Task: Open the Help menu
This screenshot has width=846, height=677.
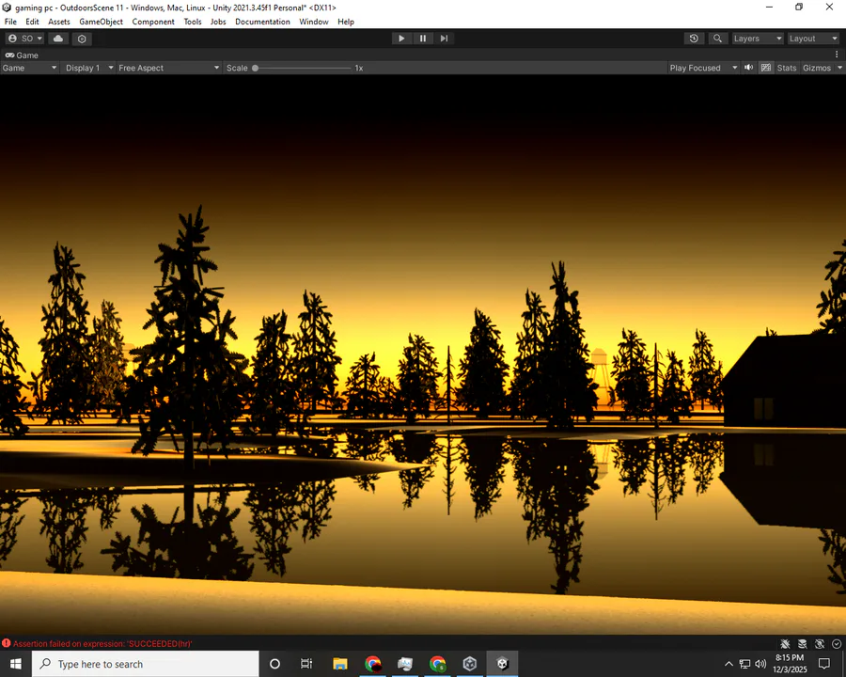Action: pos(346,22)
